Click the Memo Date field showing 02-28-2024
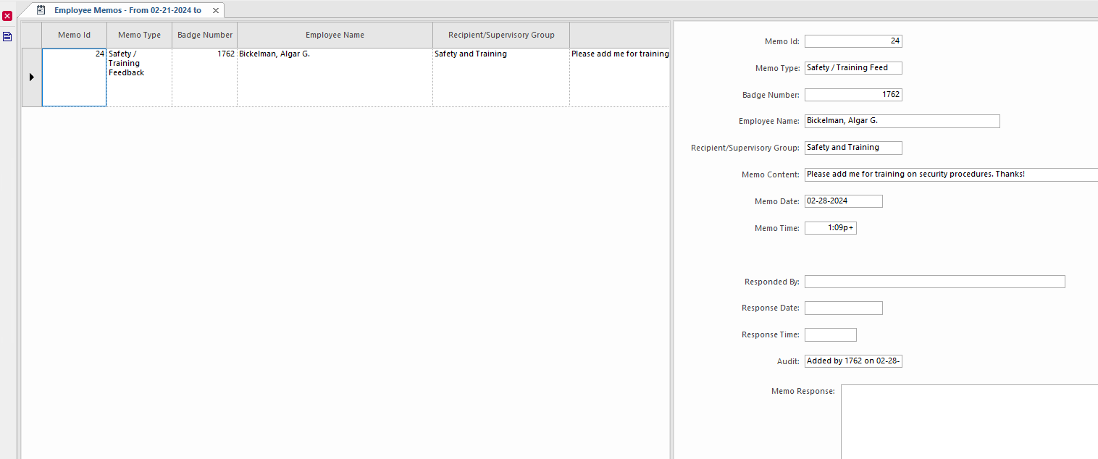This screenshot has width=1098, height=459. click(x=843, y=201)
